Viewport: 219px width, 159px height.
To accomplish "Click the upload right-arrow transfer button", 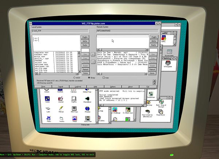I will [93, 62].
